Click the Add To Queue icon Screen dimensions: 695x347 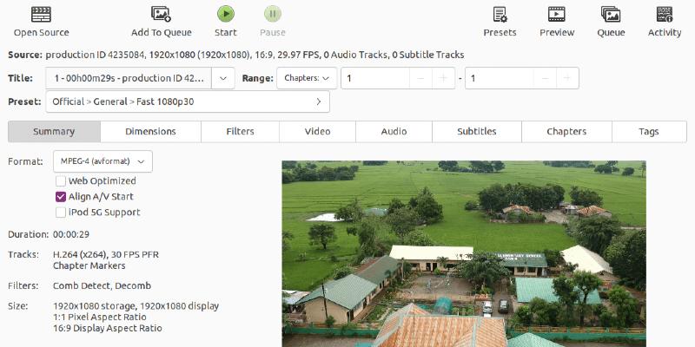point(161,14)
